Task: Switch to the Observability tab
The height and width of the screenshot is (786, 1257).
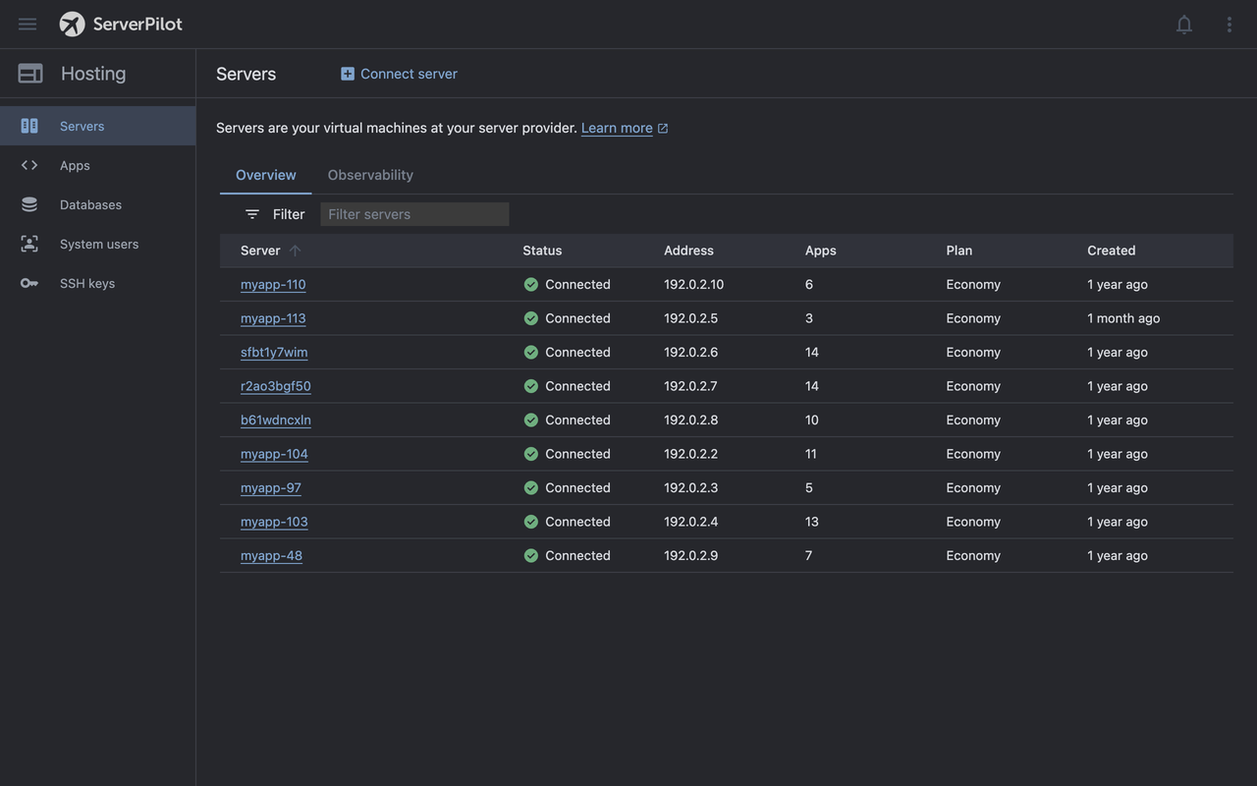Action: [x=370, y=175]
